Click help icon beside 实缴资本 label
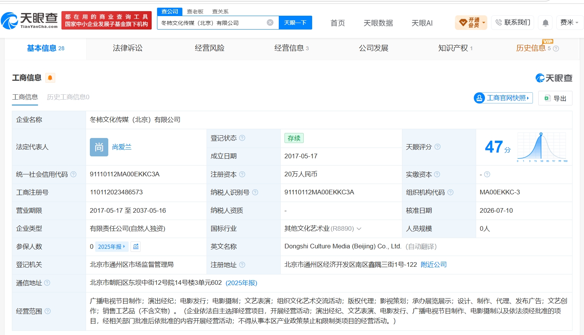The width and height of the screenshot is (584, 335). click(437, 174)
